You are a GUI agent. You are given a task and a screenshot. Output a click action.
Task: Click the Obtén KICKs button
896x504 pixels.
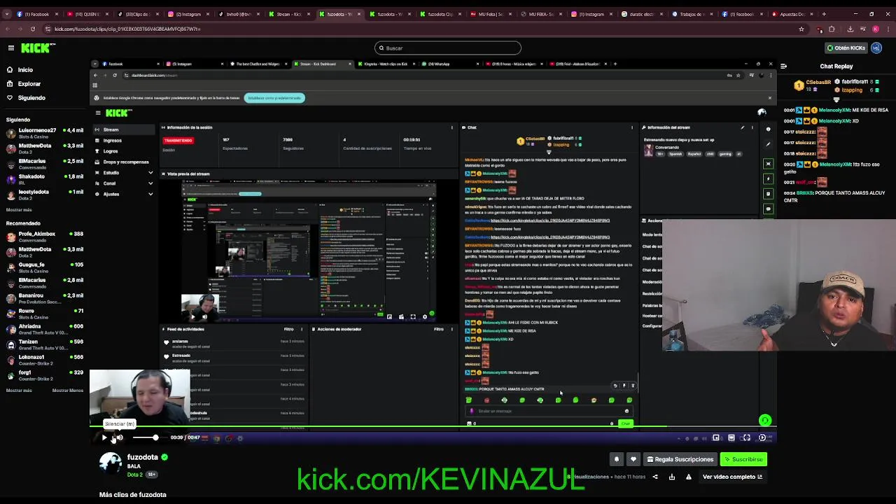(846, 48)
